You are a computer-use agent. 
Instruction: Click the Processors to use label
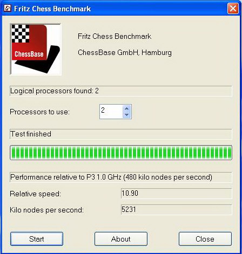pos(39,112)
